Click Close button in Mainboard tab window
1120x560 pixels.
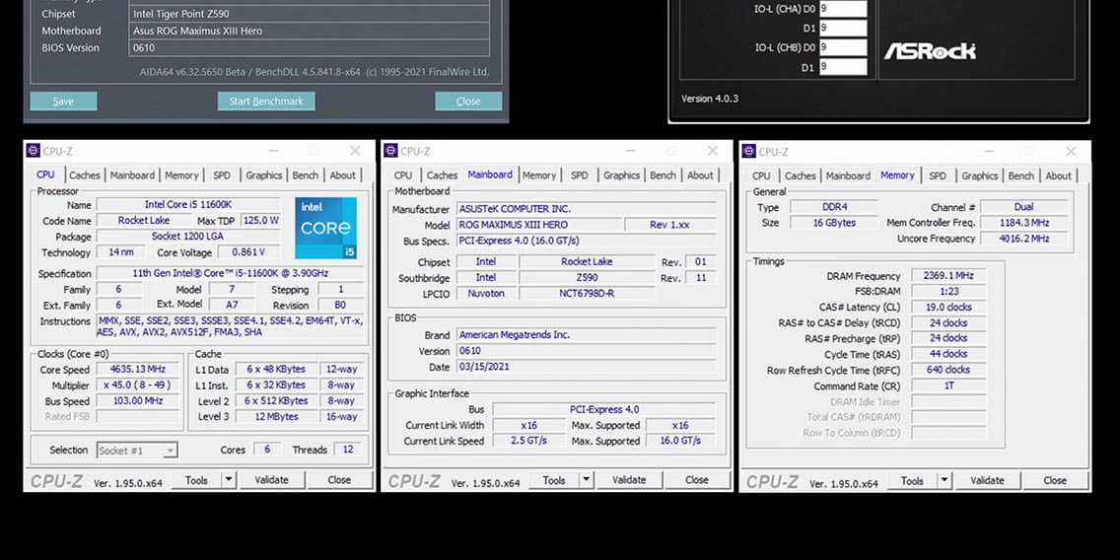[x=696, y=480]
